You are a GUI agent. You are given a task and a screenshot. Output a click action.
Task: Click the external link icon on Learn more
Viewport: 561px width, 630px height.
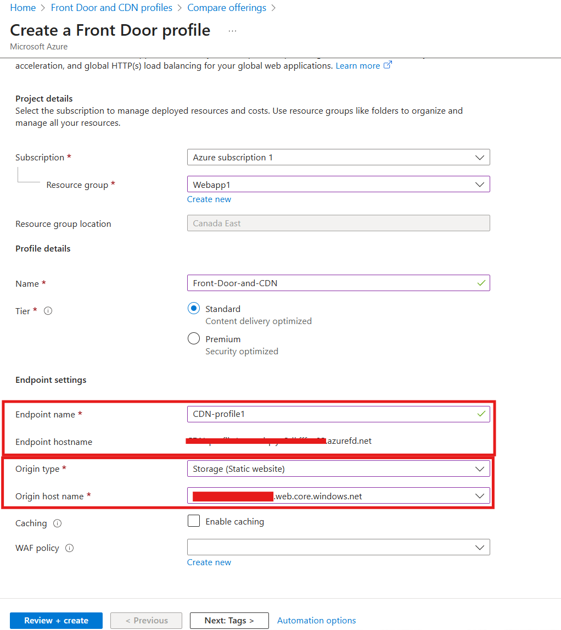point(388,65)
